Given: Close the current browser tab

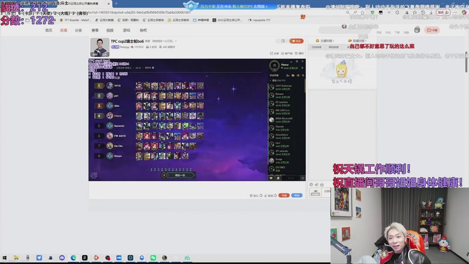Looking at the screenshot, I should click(x=108, y=4).
